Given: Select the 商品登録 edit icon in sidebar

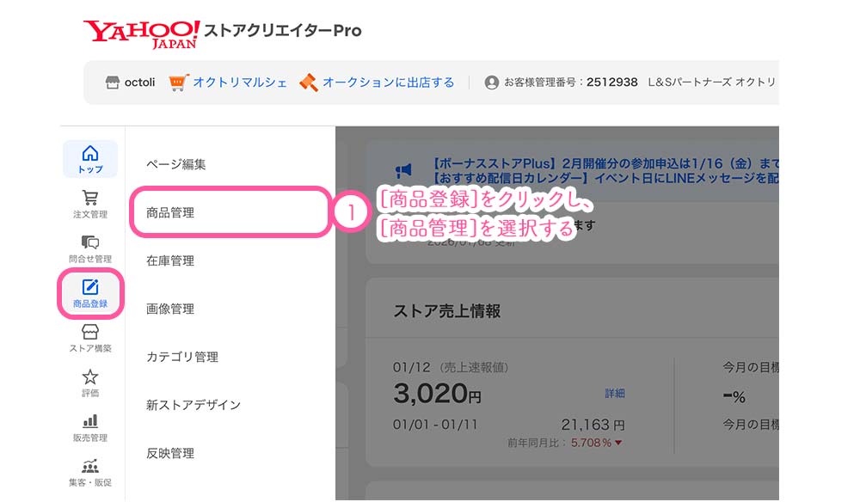Looking at the screenshot, I should click(90, 292).
